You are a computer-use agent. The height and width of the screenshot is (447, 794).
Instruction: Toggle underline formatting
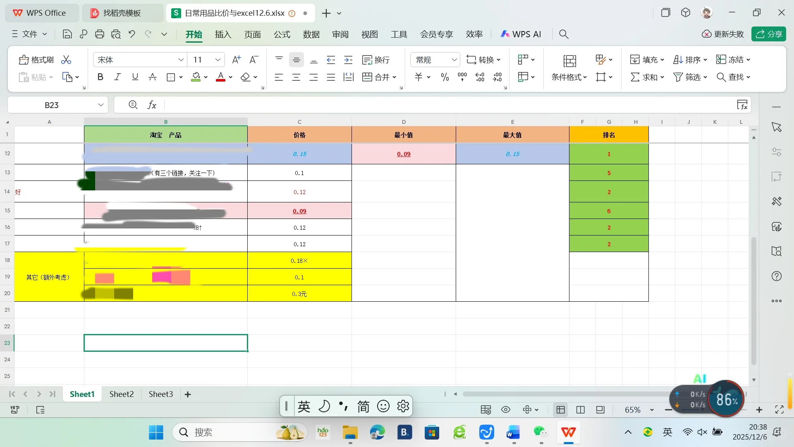135,77
